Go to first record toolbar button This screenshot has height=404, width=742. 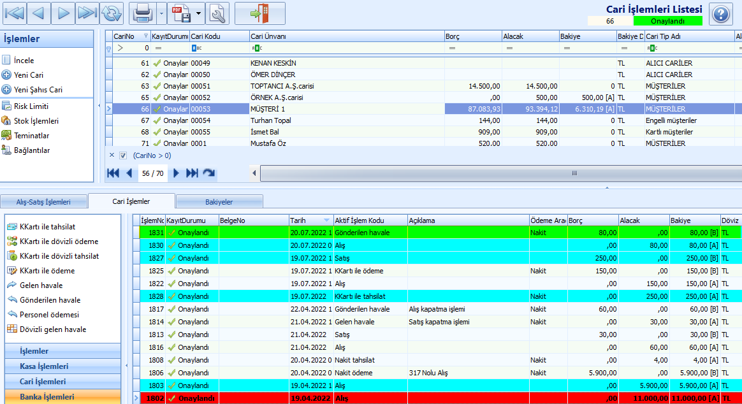(15, 13)
